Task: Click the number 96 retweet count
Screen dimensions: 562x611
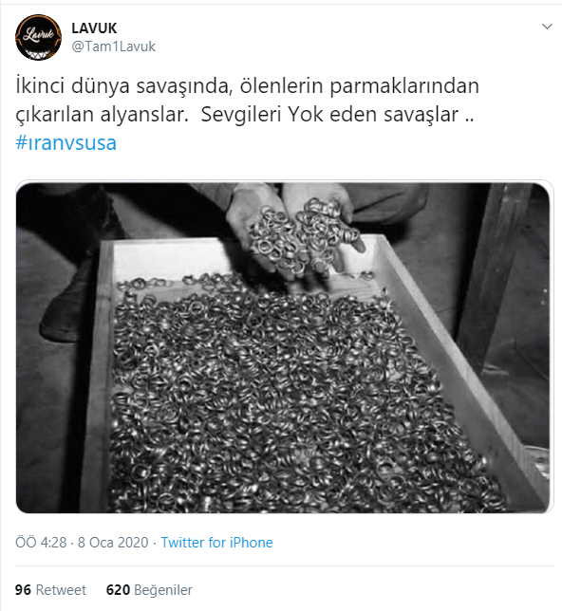Action: coord(23,590)
